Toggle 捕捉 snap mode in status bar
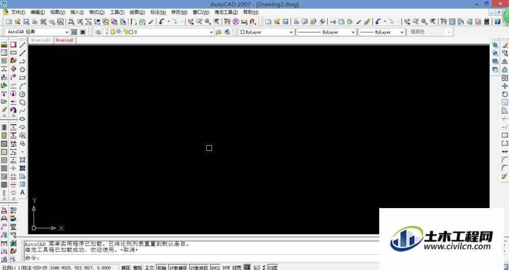The height and width of the screenshot is (270, 509). click(x=126, y=267)
